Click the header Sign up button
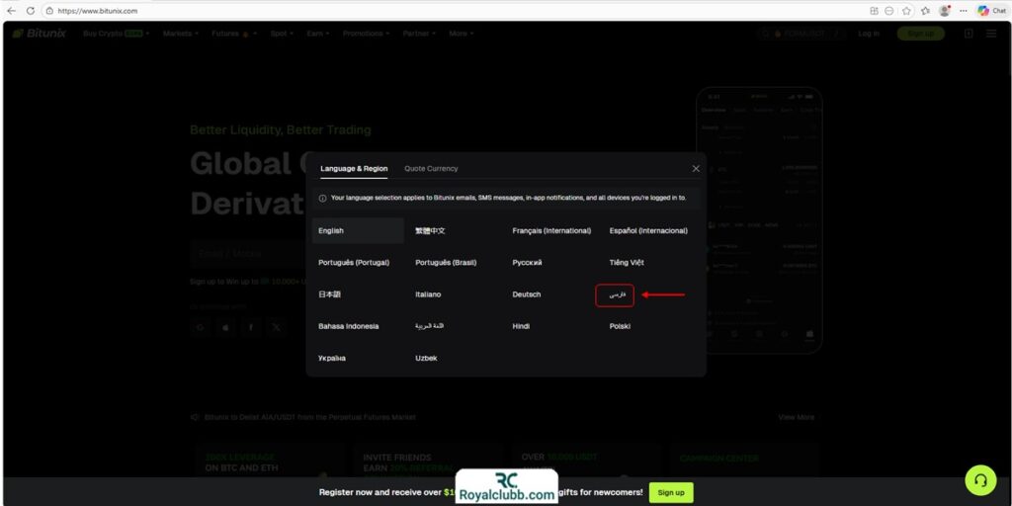The height and width of the screenshot is (506, 1012). (x=920, y=33)
